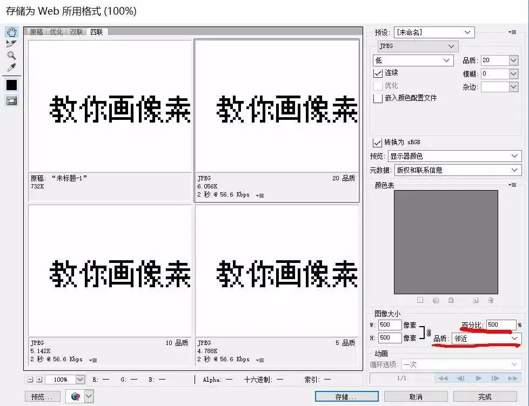Click the 预览... button

[x=43, y=397]
